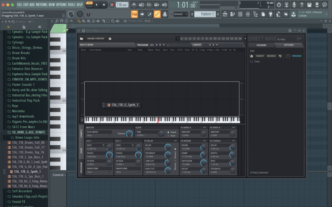The width and height of the screenshot is (332, 207).
Task: Select the Fixed glide radio option
Action: [168, 132]
